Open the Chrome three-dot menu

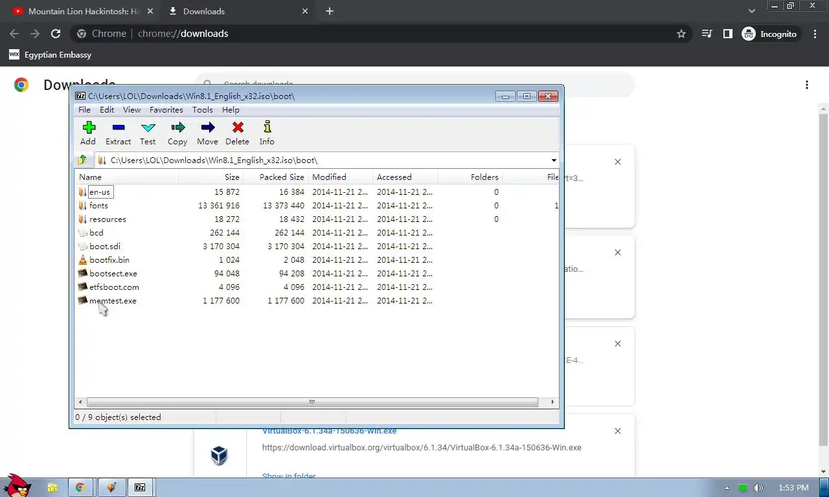(815, 34)
